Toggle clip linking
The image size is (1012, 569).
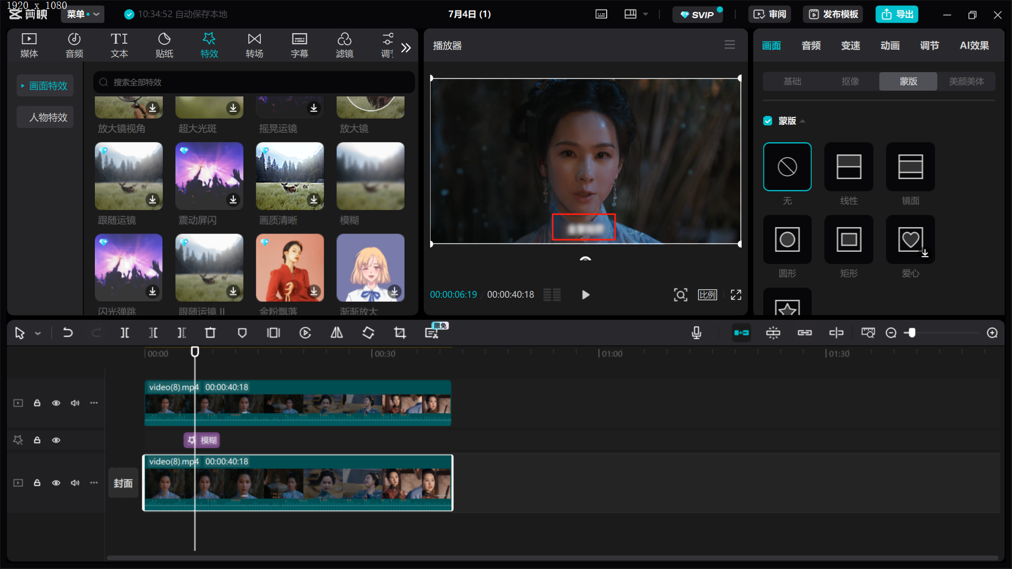(x=805, y=333)
